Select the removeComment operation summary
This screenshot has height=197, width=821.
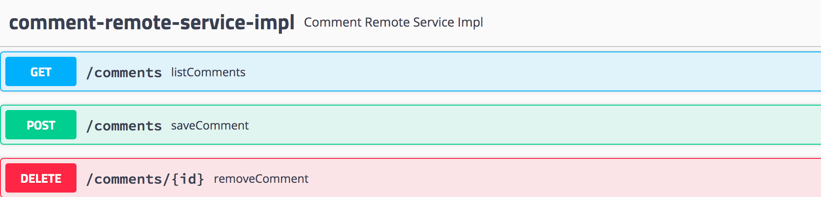pyautogui.click(x=261, y=179)
